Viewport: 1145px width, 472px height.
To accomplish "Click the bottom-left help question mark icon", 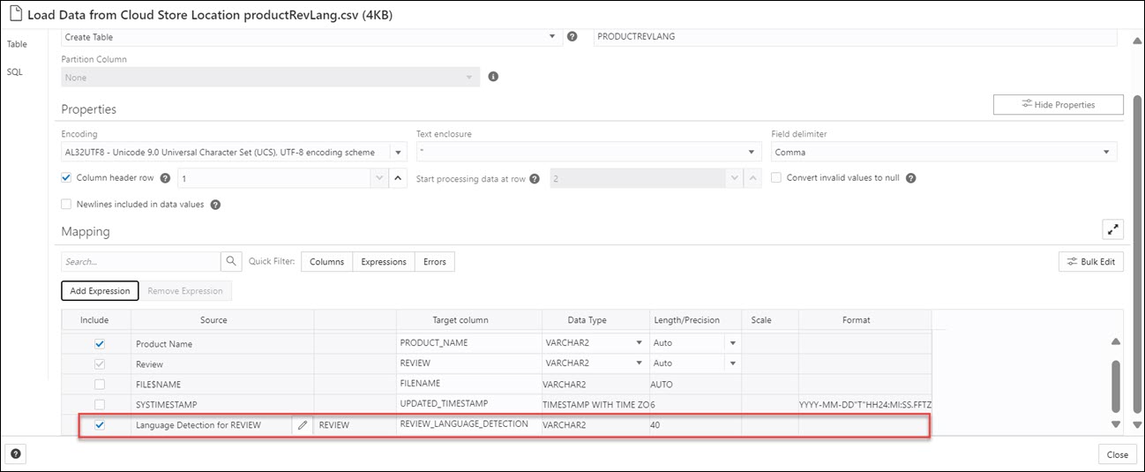I will 17,454.
